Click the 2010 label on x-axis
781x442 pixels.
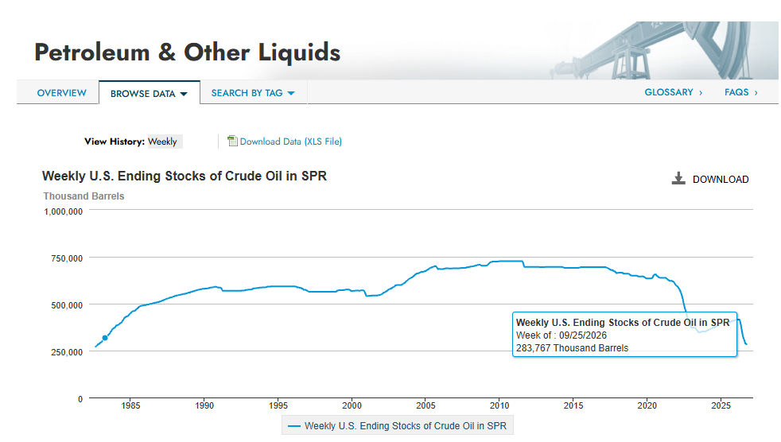click(499, 405)
